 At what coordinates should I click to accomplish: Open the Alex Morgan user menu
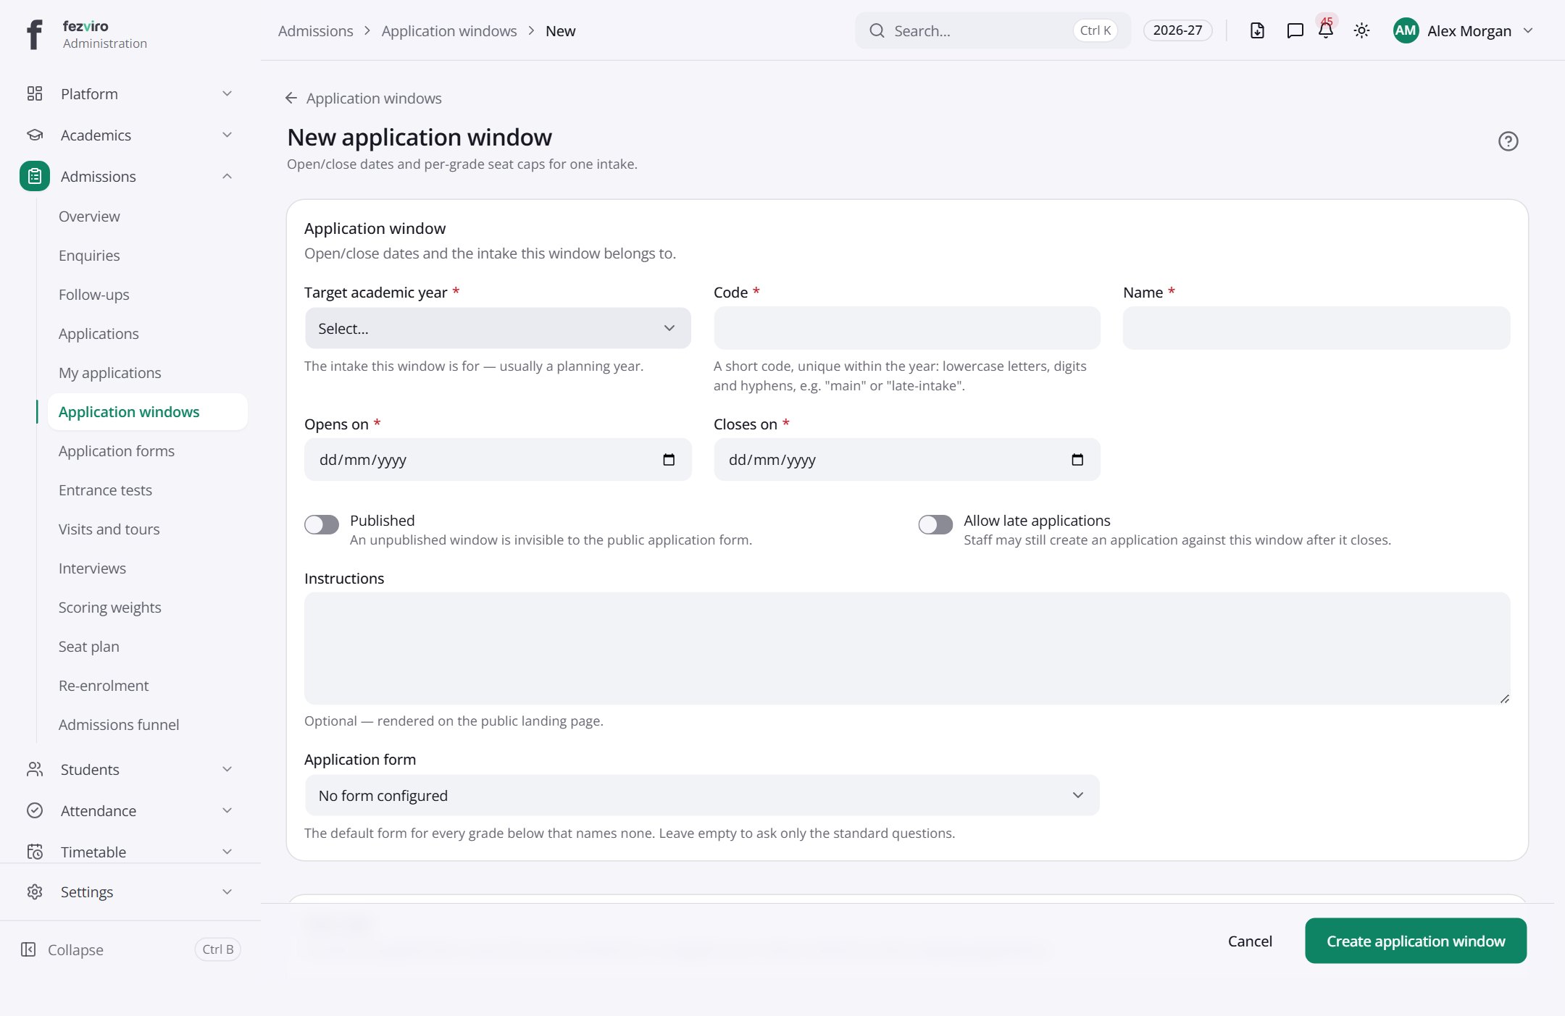point(1464,30)
